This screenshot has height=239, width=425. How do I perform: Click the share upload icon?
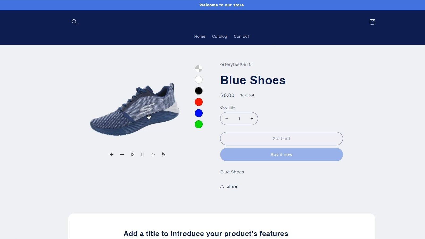coord(222,186)
